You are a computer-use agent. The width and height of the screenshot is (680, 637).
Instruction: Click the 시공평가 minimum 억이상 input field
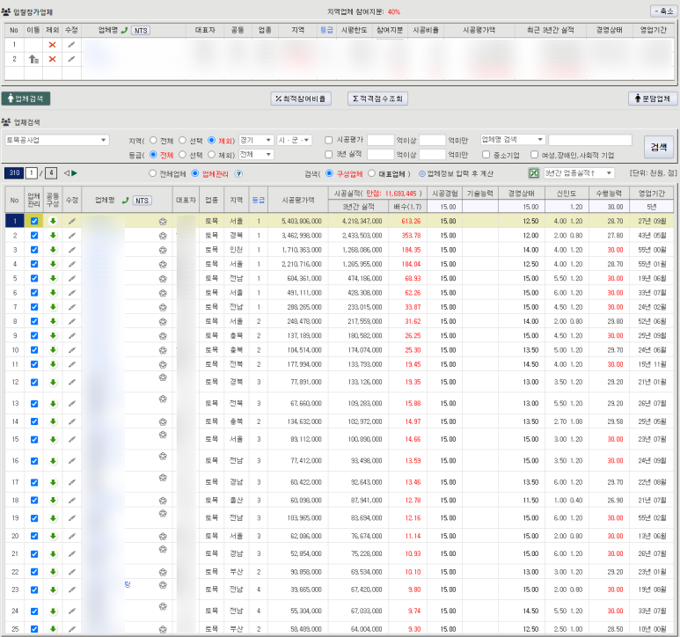click(x=380, y=140)
